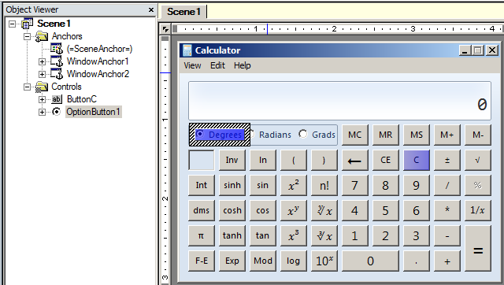Select the WindowAnchor2 anchor icon
Viewport: 504px width, 285px height.
[x=56, y=74]
